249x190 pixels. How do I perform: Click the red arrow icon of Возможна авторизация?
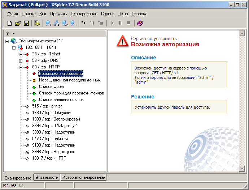tap(34, 73)
